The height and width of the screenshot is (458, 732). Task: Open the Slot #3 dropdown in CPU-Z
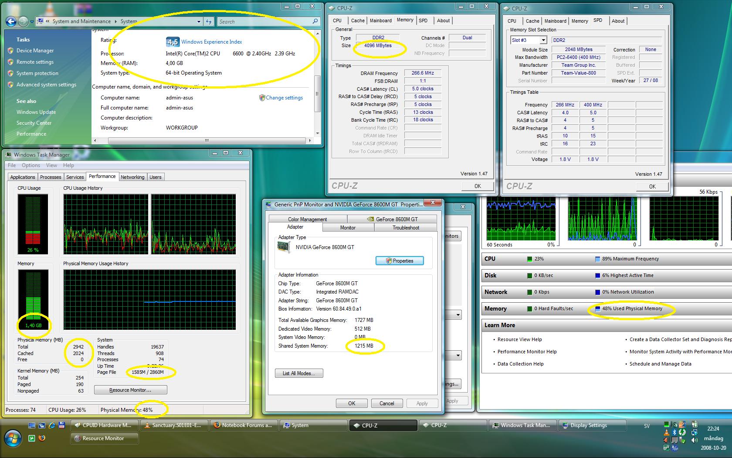click(543, 40)
